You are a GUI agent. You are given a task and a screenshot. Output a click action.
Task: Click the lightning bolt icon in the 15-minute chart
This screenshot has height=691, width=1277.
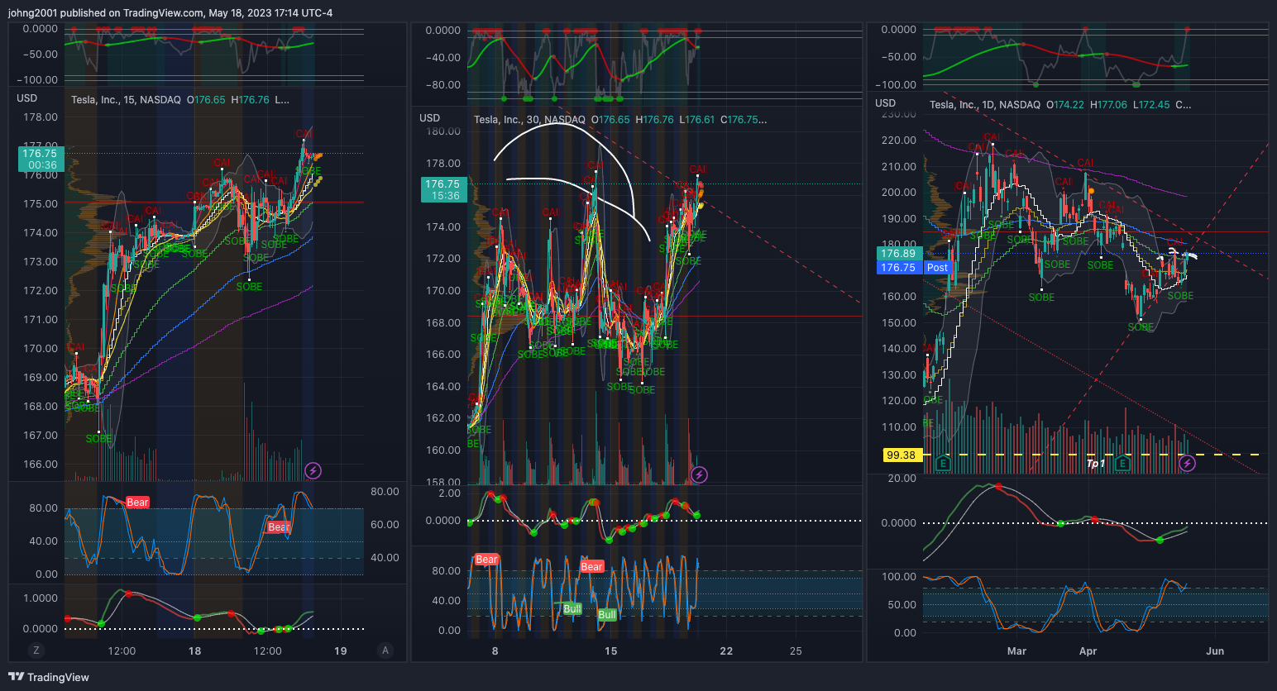pyautogui.click(x=313, y=471)
